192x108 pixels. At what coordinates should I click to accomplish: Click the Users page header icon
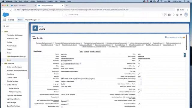tap(35, 28)
